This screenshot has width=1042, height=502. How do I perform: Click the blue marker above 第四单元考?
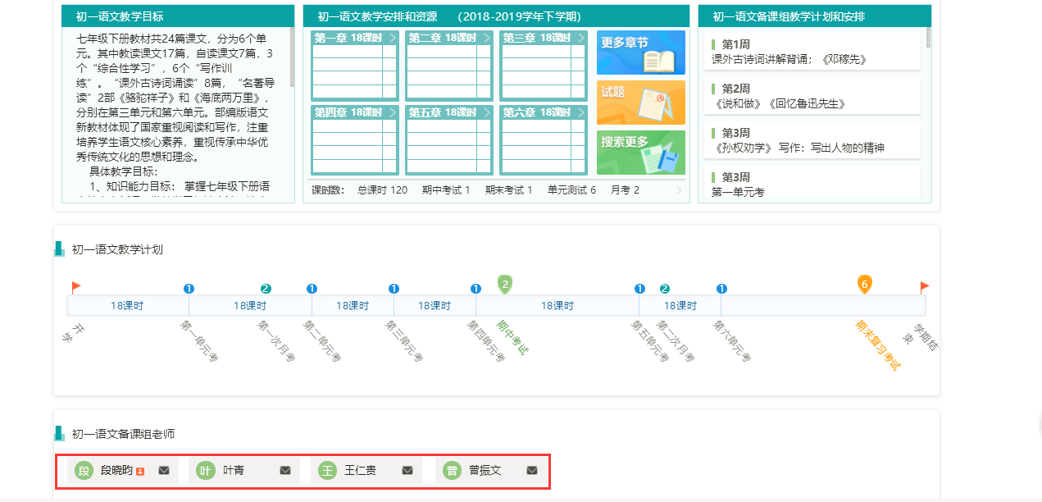tap(475, 289)
